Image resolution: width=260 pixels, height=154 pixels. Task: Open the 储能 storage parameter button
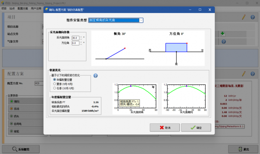[26, 131]
